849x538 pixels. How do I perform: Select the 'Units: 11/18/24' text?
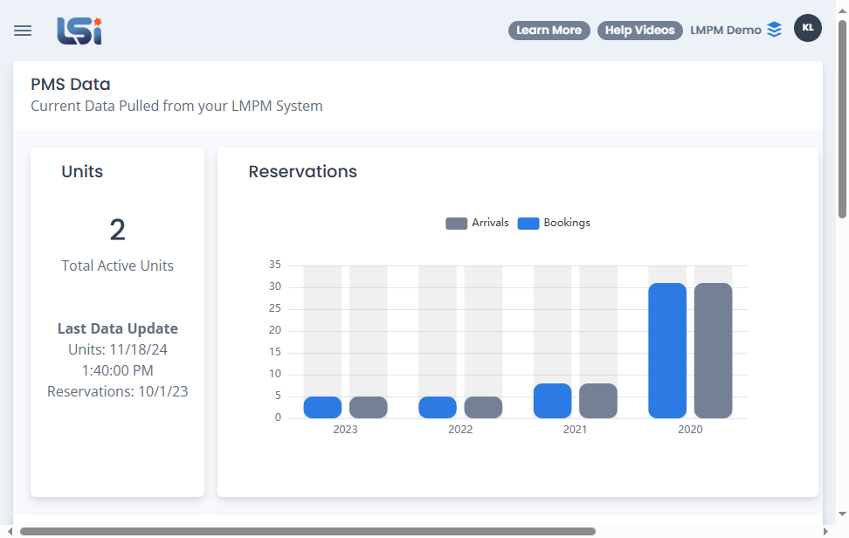point(118,349)
